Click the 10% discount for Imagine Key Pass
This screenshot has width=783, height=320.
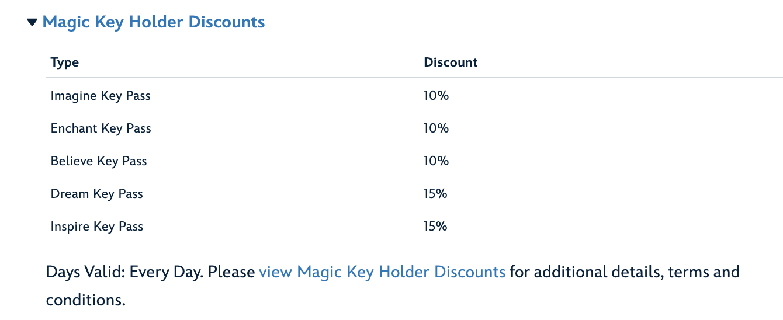436,96
